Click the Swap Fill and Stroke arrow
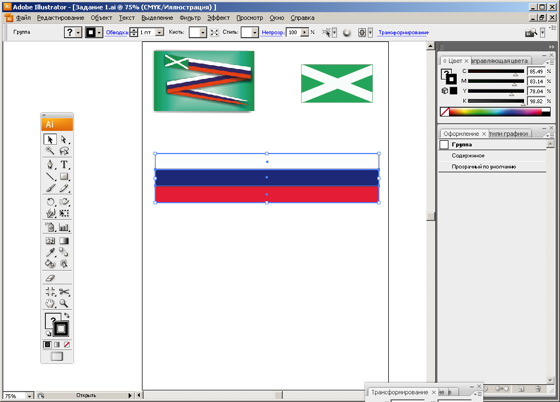This screenshot has width=560, height=402. (x=67, y=315)
